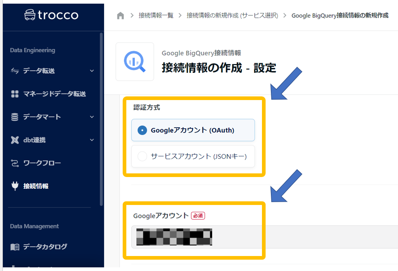Screen dimensions: 398x271
Task: Expand the データ転送 chevron
Action: click(92, 71)
